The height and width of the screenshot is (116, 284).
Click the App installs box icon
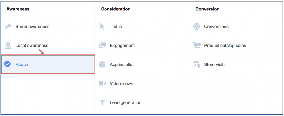pyautogui.click(x=102, y=65)
